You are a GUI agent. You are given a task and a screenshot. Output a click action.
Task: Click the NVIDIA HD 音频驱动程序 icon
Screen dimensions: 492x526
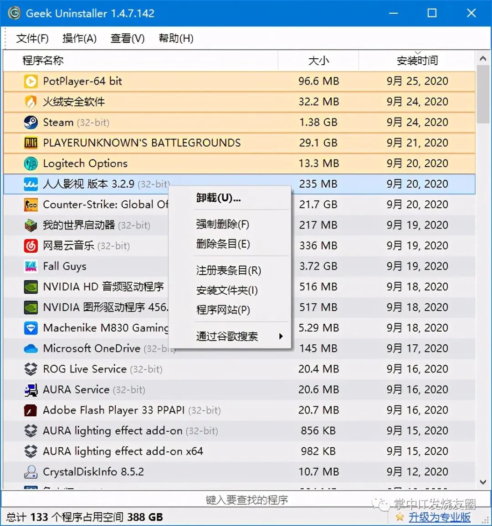click(x=31, y=287)
